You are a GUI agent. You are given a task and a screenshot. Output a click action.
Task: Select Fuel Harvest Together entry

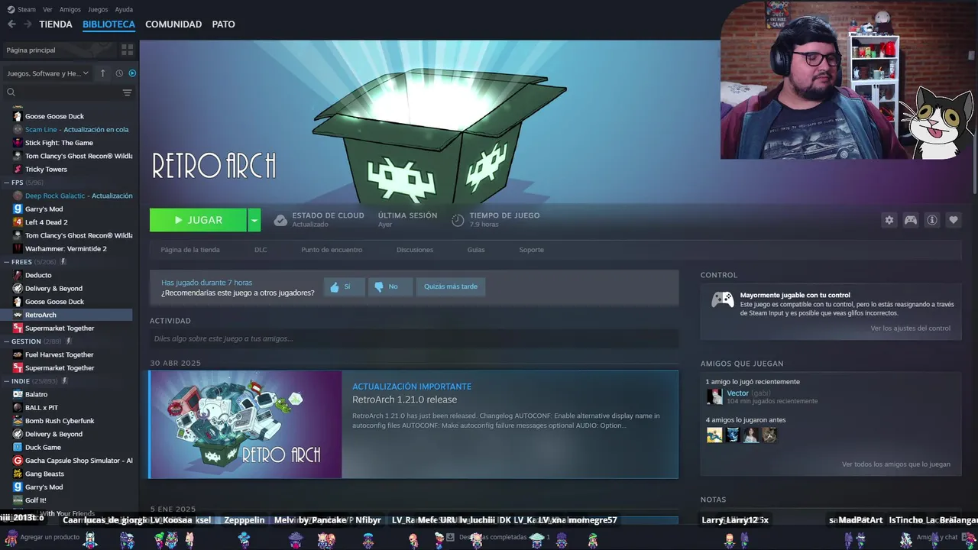coord(59,354)
